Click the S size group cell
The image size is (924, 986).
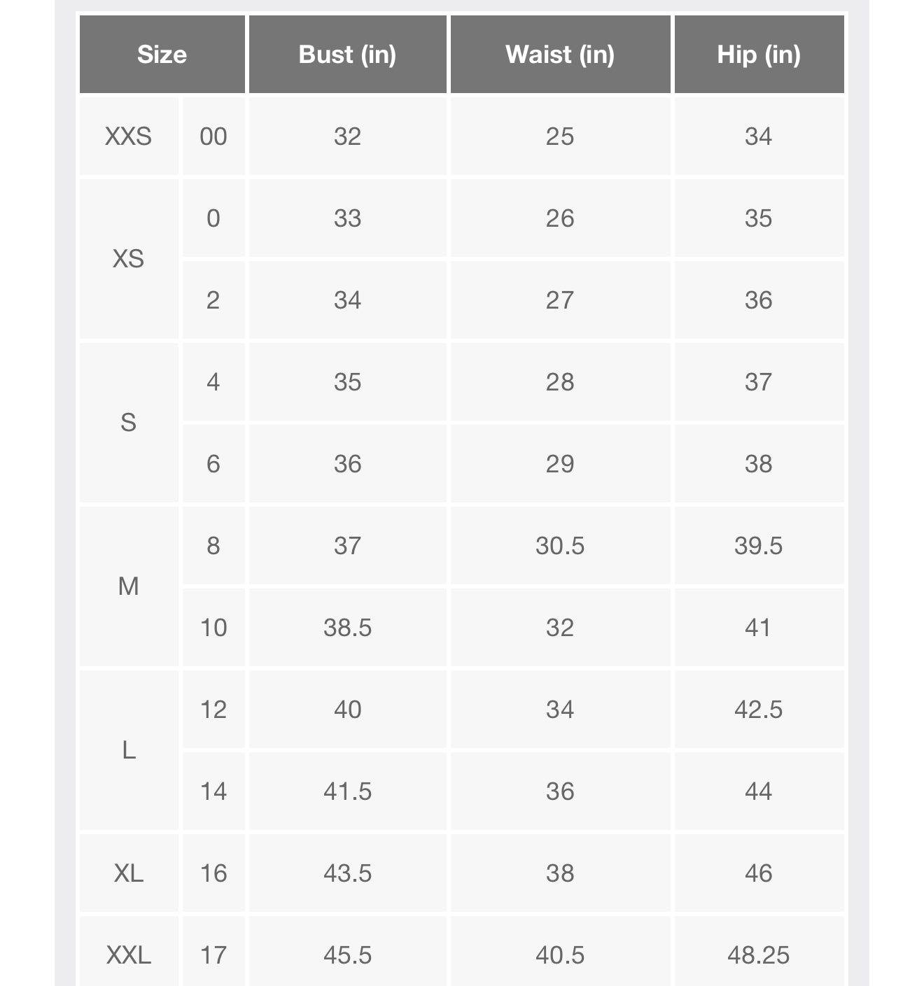(129, 423)
